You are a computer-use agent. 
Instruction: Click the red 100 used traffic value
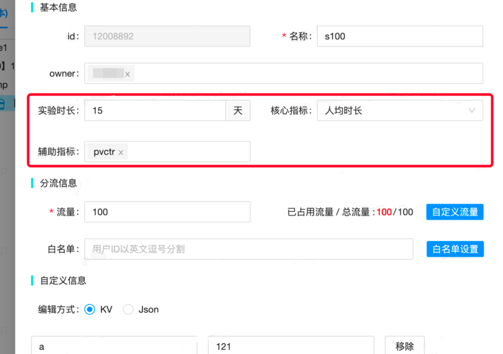[384, 212]
